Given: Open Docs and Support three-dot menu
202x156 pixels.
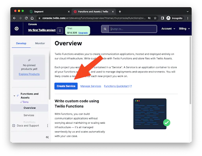Looking at the screenshot, I should tap(47, 126).
